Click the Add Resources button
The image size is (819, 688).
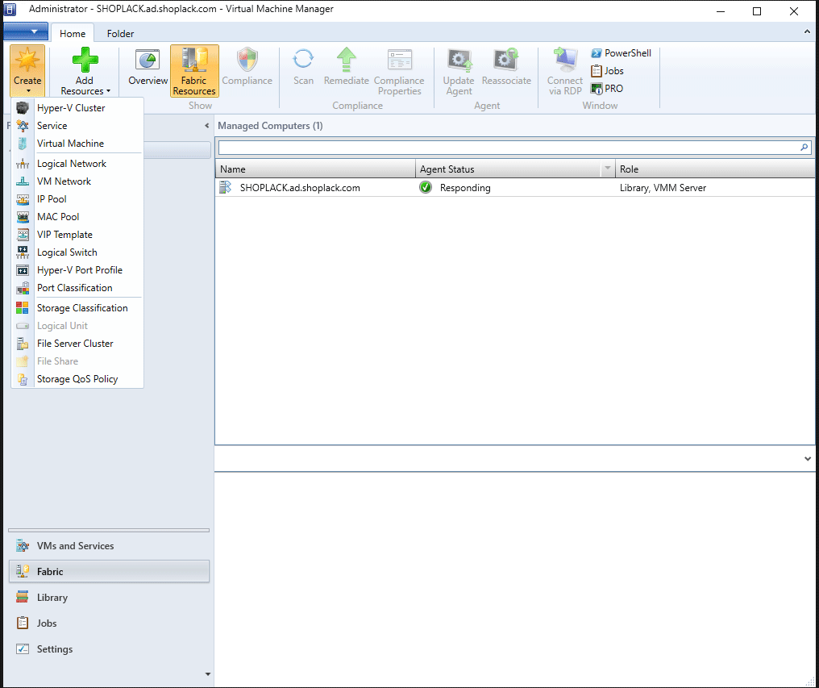85,71
